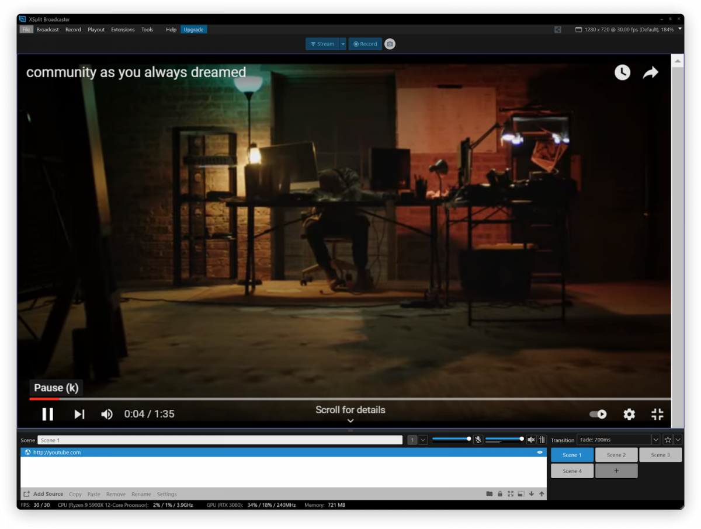
Task: Hide the youtube.com source with eye icon
Action: click(540, 453)
